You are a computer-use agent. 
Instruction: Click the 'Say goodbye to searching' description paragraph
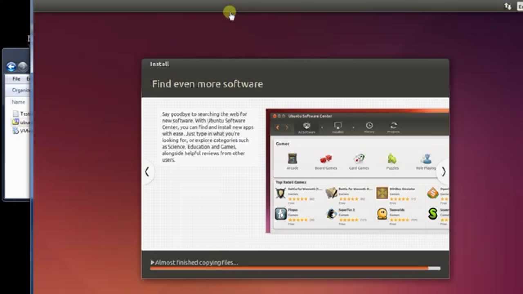tap(208, 137)
